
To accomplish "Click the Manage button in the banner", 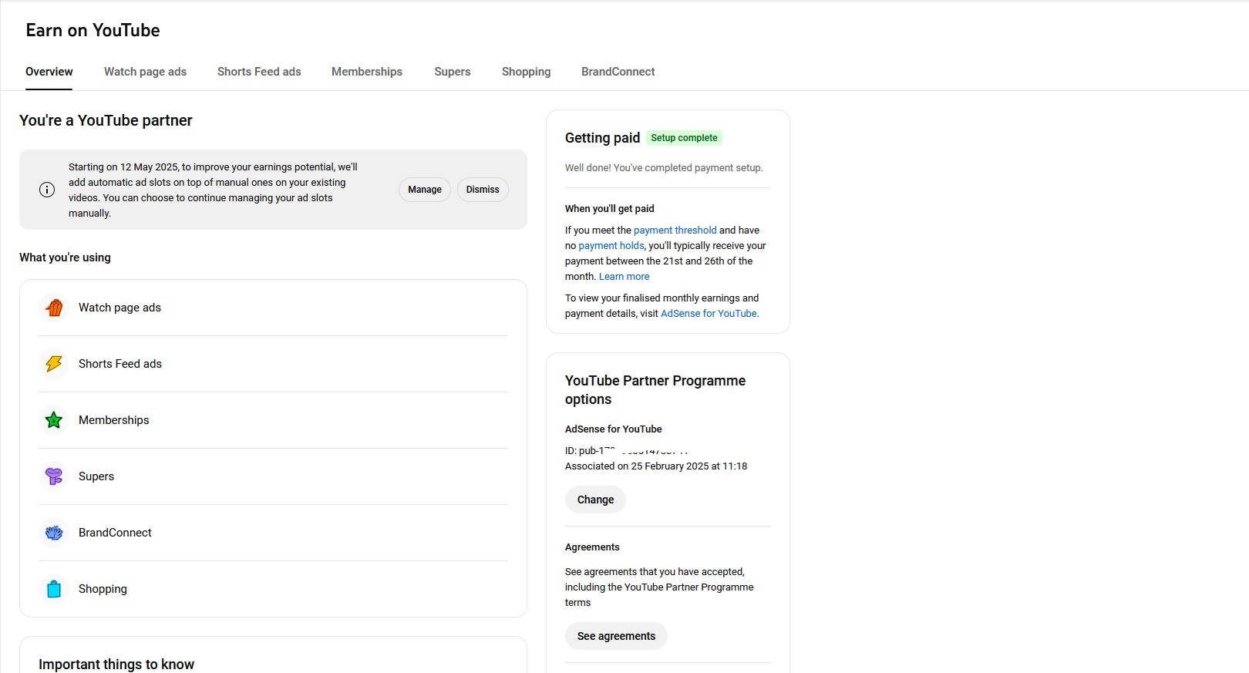I will (425, 190).
